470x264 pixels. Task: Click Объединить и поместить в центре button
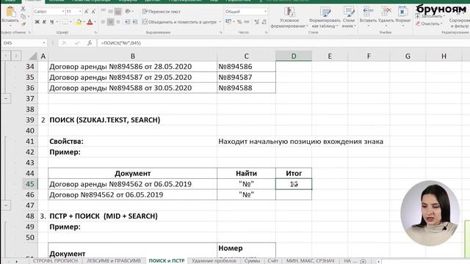pos(179,22)
